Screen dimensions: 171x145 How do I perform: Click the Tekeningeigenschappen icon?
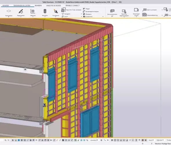pyautogui.click(x=124, y=11)
